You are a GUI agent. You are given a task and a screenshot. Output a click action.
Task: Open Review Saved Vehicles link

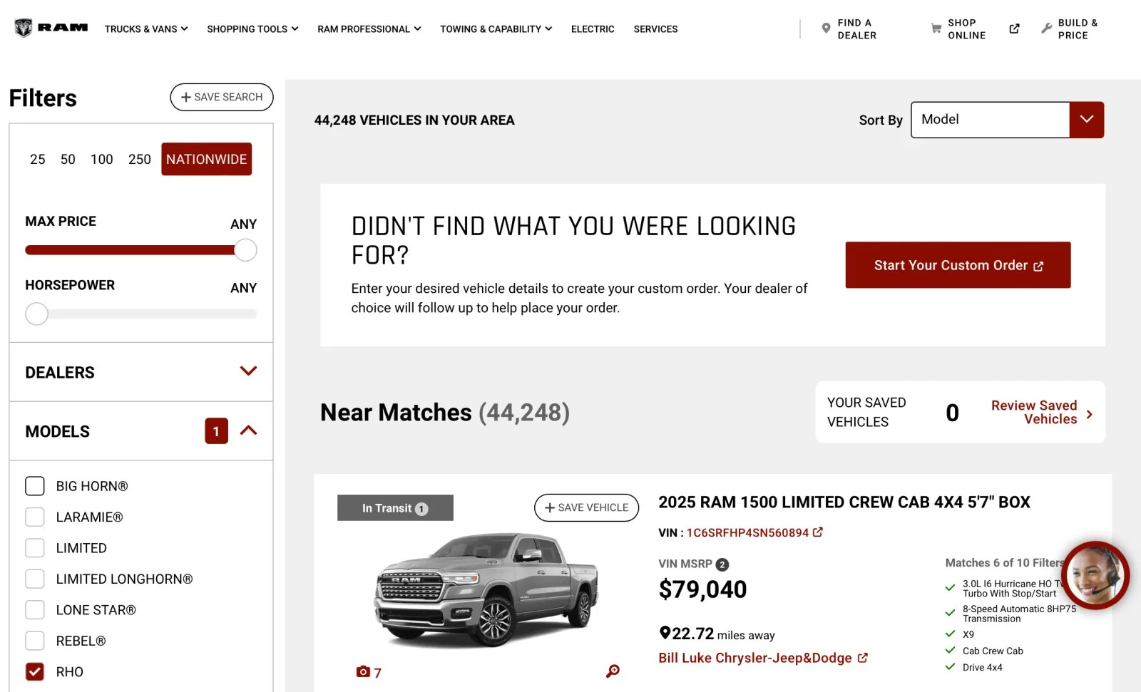click(x=1034, y=412)
